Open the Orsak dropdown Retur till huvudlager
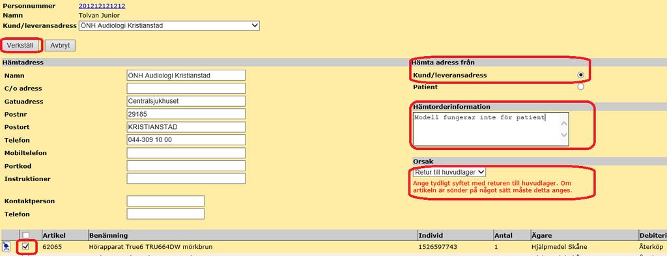The width and height of the screenshot is (667, 256). (449, 172)
